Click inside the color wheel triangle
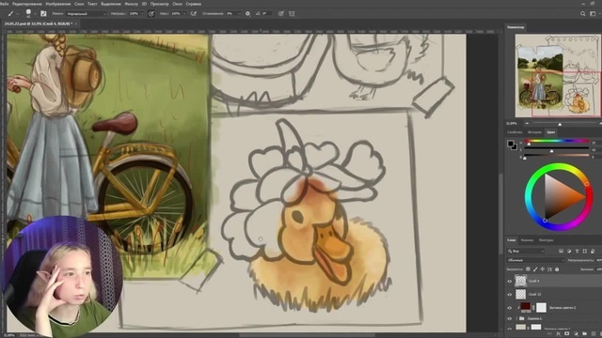Screen dimensions: 602x338 (560, 196)
